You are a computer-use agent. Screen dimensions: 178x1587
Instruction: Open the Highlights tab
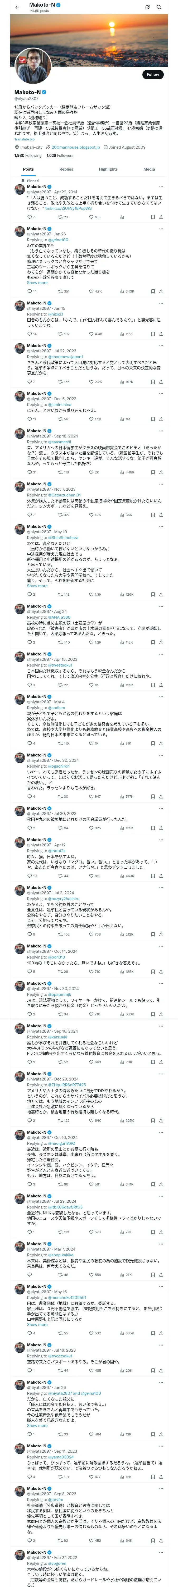(x=108, y=169)
